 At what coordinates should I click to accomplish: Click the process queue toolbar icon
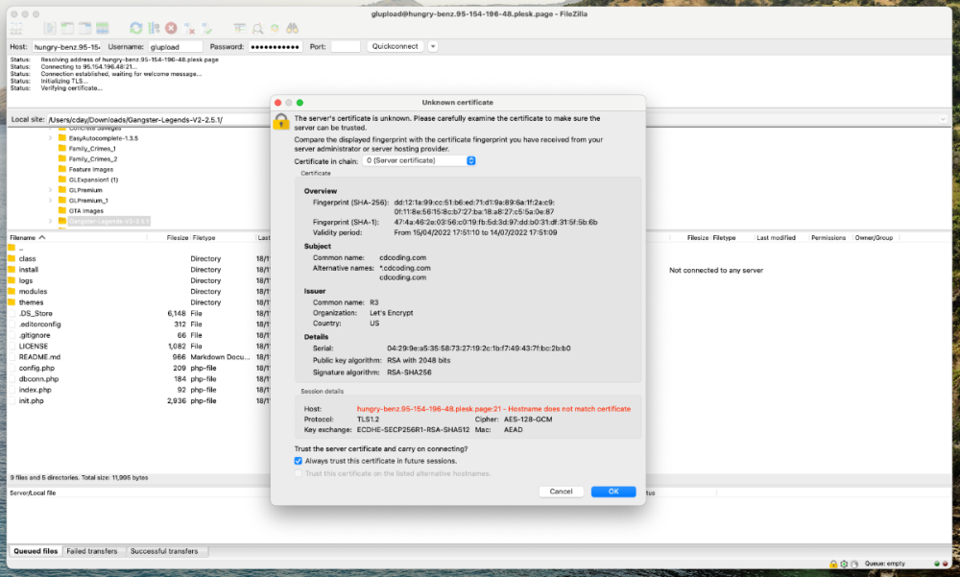click(153, 29)
